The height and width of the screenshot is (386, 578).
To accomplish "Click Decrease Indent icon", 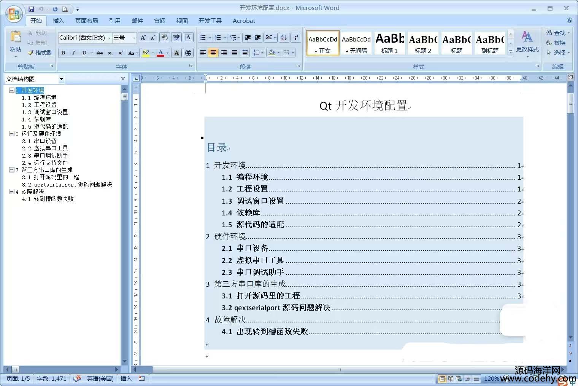I will [x=248, y=37].
